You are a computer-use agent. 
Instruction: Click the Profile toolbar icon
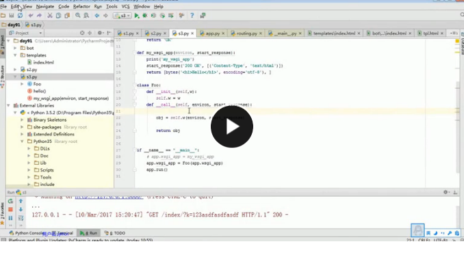point(162,16)
